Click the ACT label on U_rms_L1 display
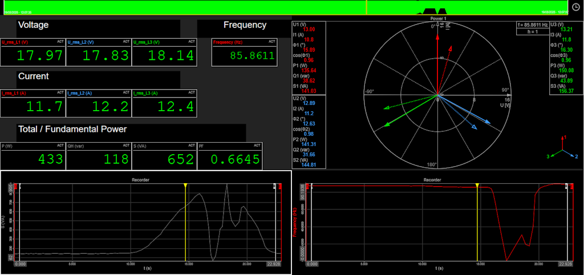Screen dimensions: 584x275 click(60, 42)
